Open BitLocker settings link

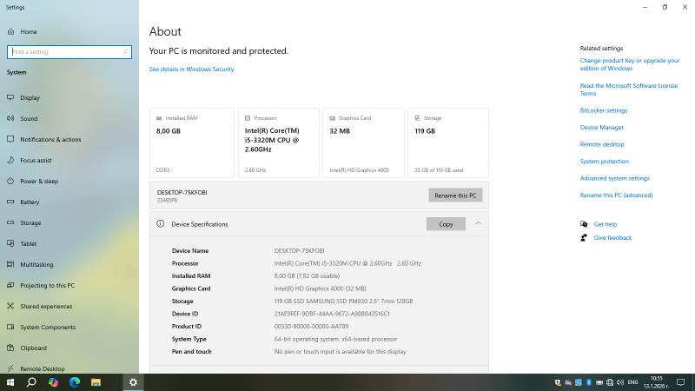point(603,110)
